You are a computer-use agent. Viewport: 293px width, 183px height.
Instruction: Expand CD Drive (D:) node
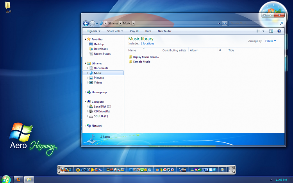coord(88,111)
